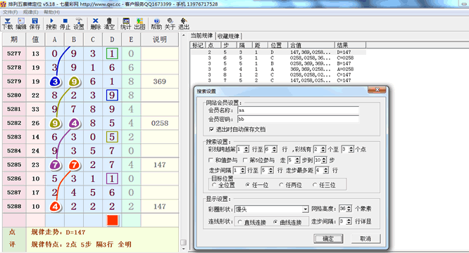Click the purple circled 7 in row 5285
The image size is (469, 253).
pos(55,164)
